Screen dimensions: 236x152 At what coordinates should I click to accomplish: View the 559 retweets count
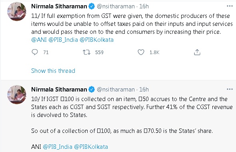99,53
